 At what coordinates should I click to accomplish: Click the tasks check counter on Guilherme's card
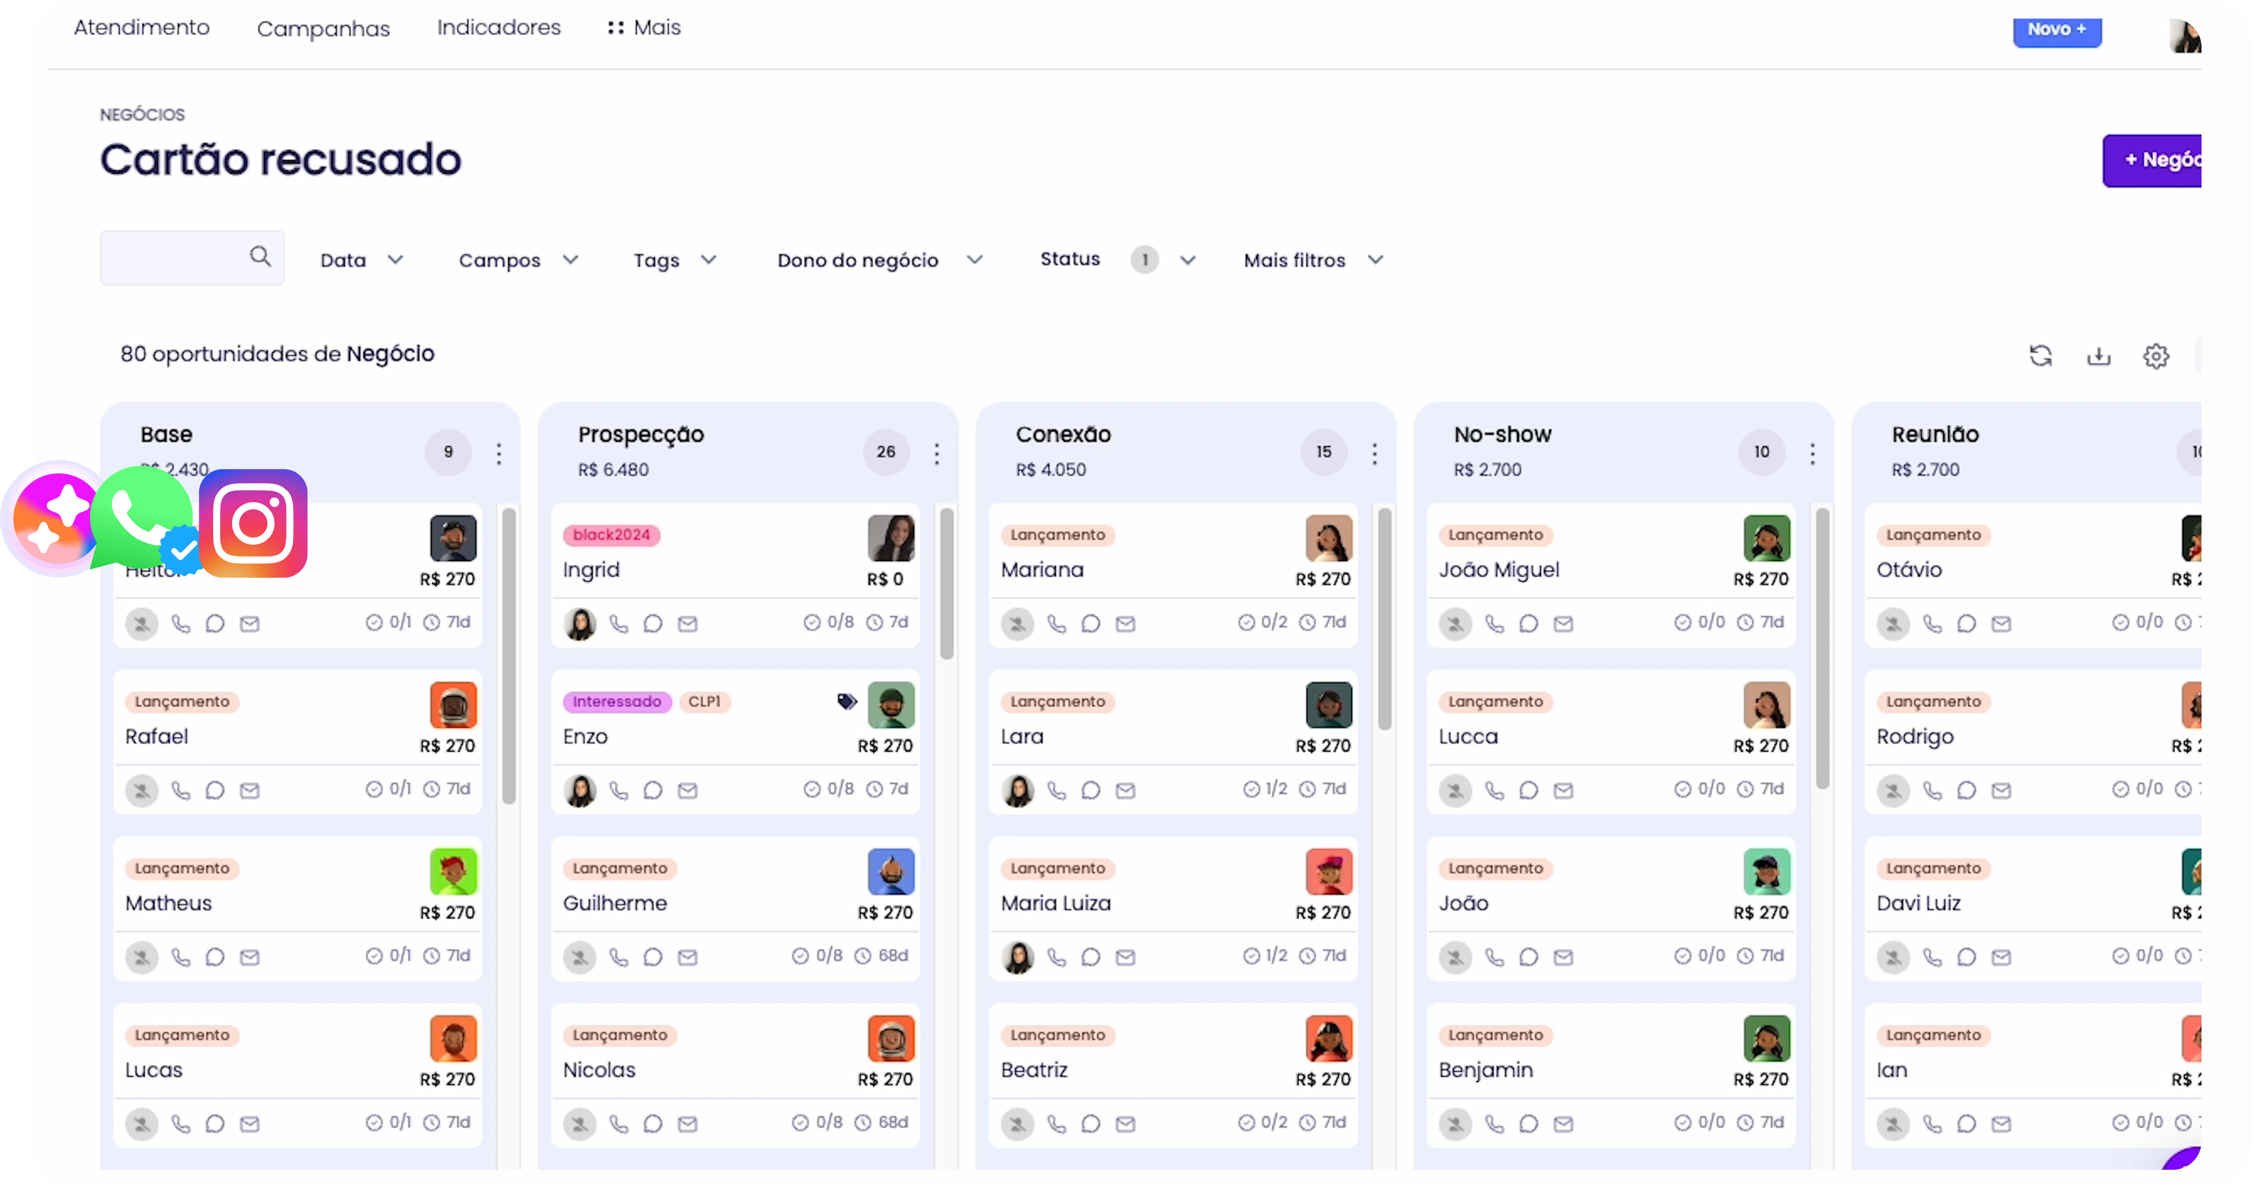(818, 955)
